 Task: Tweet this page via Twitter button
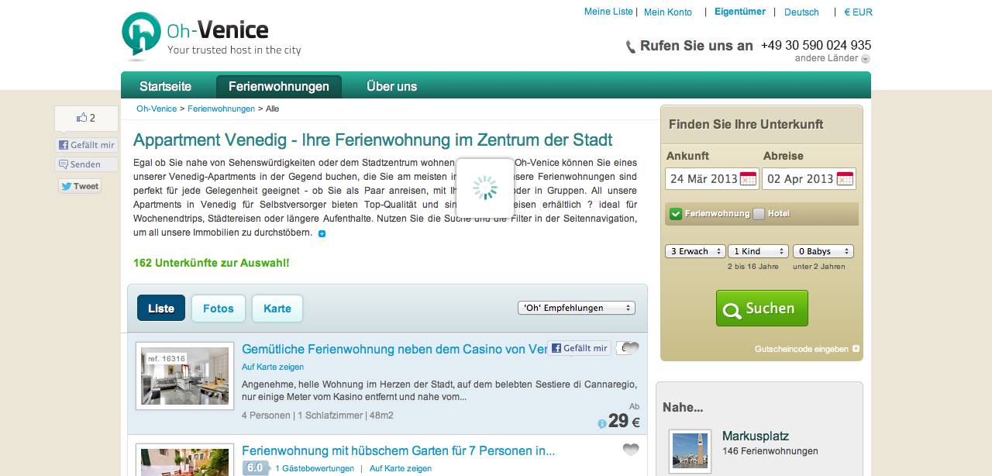pyautogui.click(x=80, y=186)
